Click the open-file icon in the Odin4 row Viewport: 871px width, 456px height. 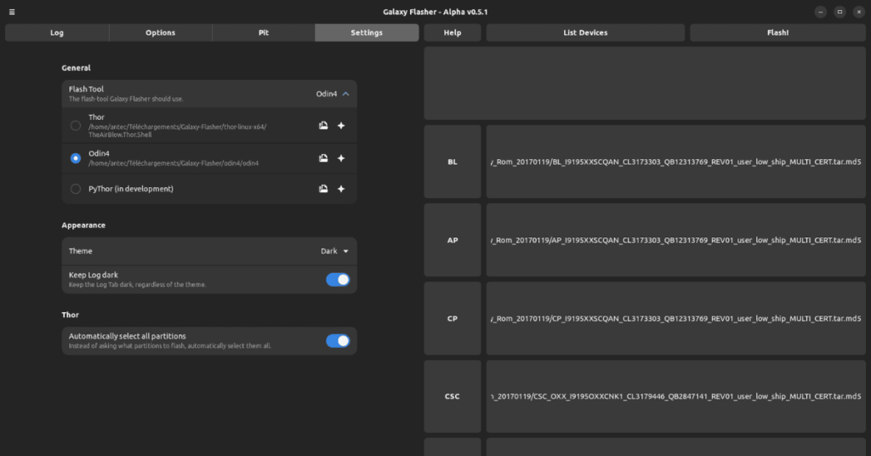coord(323,158)
